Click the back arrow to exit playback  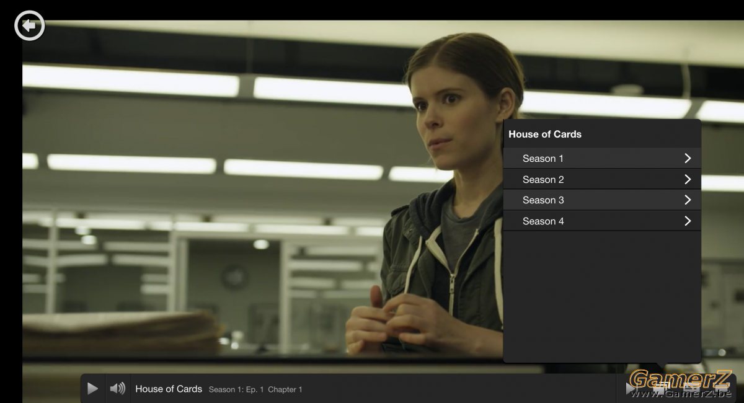click(29, 26)
